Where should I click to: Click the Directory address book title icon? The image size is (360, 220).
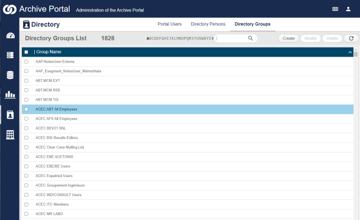(27, 25)
